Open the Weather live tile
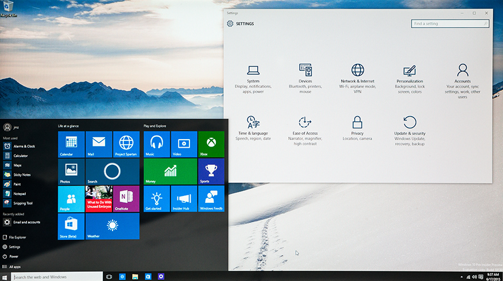This screenshot has height=281, width=503. [112, 226]
